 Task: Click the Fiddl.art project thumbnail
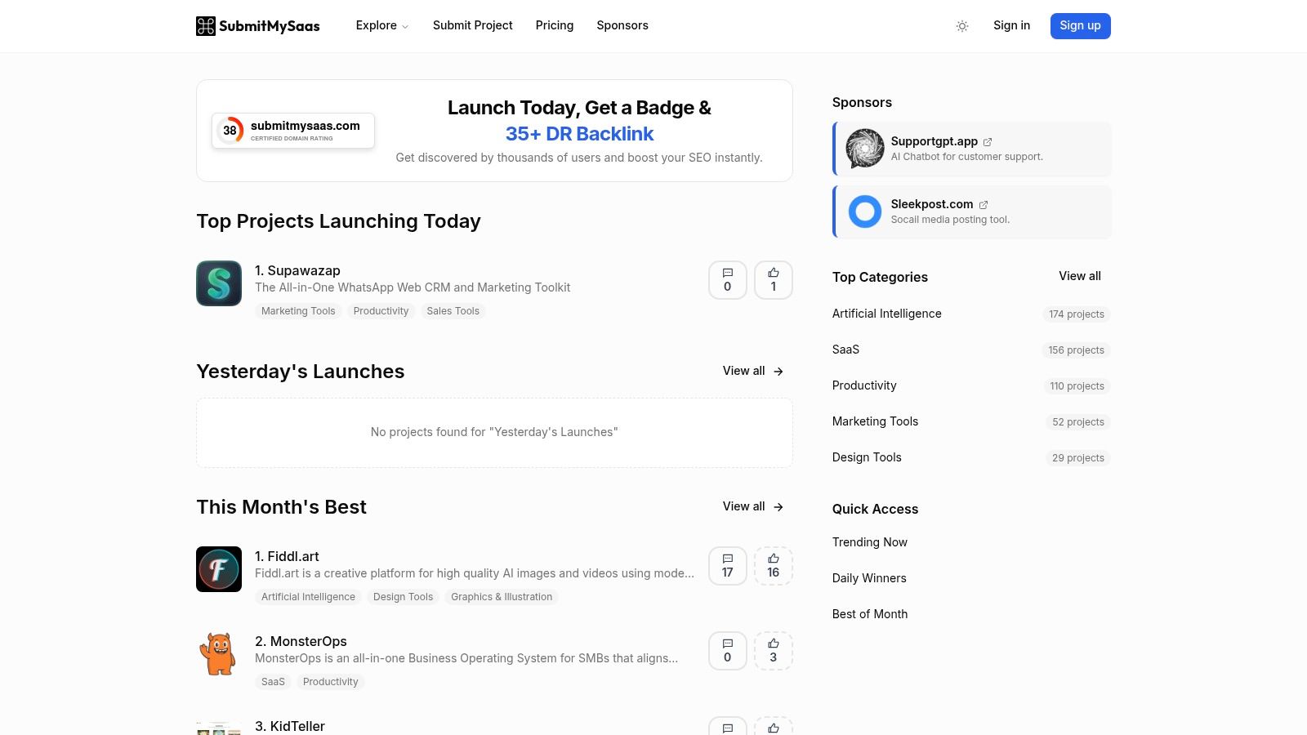click(x=218, y=569)
